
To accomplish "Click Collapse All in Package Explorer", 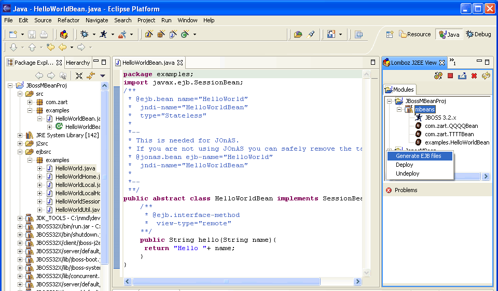I will pos(79,76).
